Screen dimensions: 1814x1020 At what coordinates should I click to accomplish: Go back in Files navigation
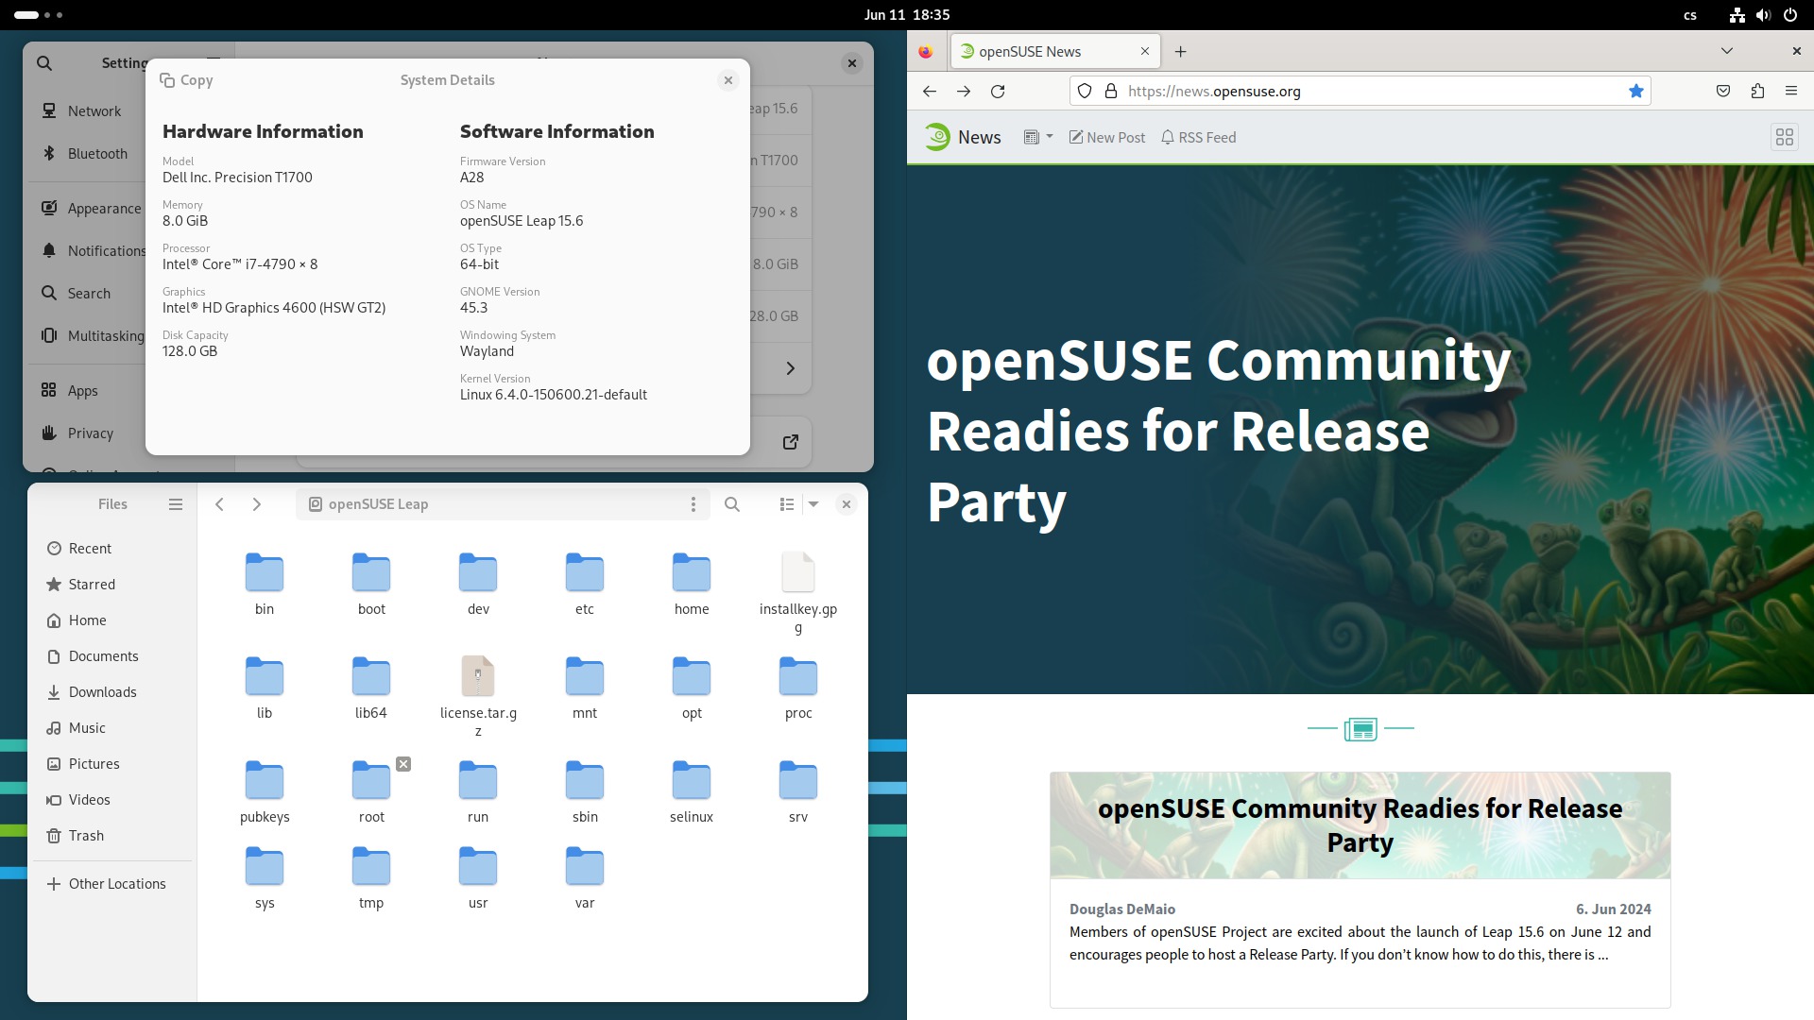[x=219, y=504]
